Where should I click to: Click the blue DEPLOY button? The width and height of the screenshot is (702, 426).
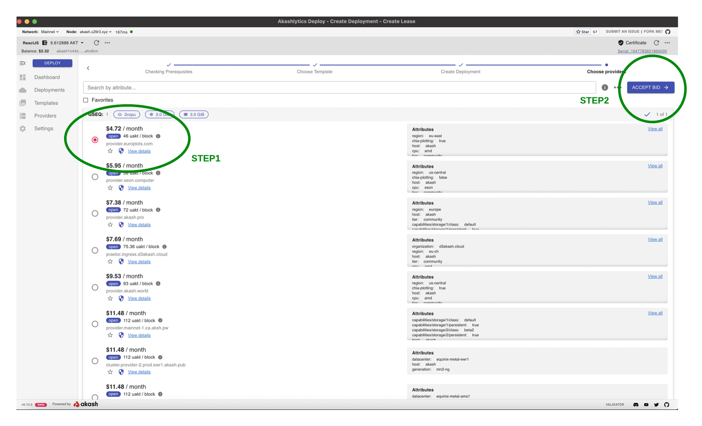pos(53,63)
